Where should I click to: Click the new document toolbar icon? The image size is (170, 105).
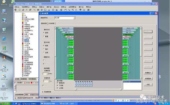click(x=19, y=10)
